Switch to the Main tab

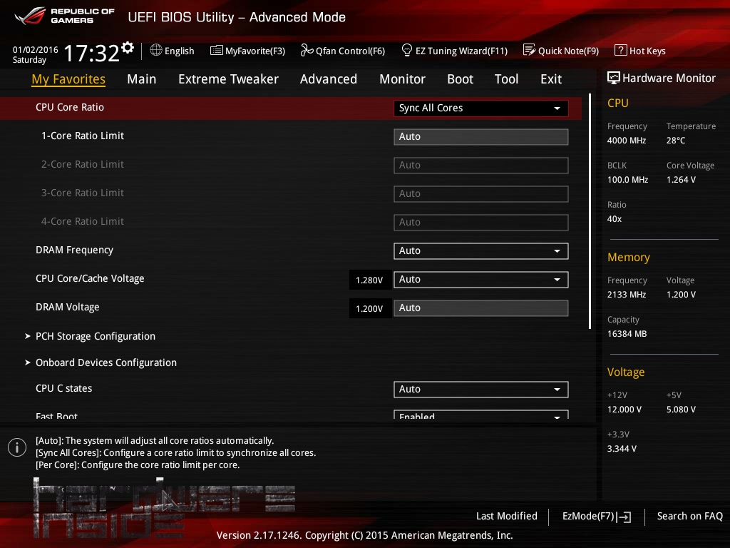142,79
